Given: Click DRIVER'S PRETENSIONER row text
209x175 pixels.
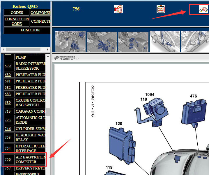Looking at the screenshot, I should [31, 168].
